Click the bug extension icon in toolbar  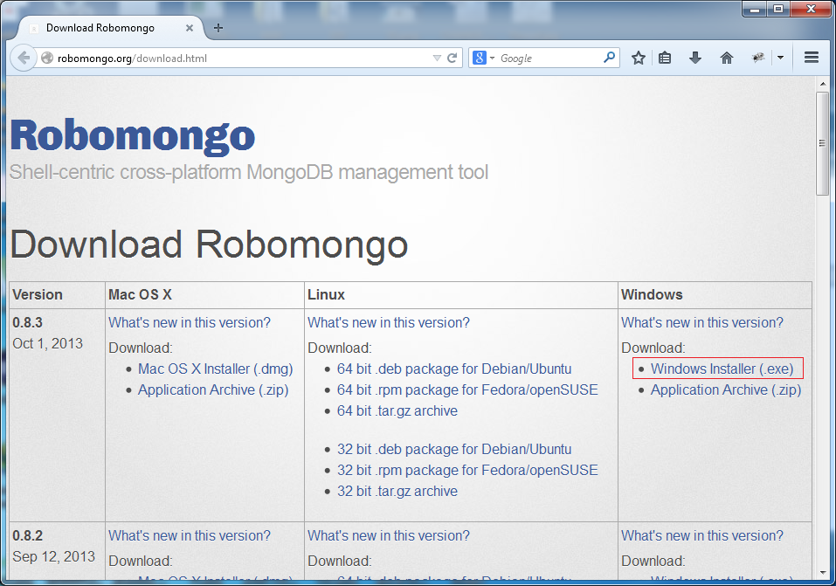click(x=758, y=58)
